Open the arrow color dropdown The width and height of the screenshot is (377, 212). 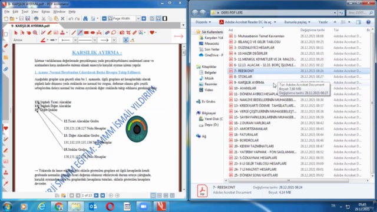point(48,40)
